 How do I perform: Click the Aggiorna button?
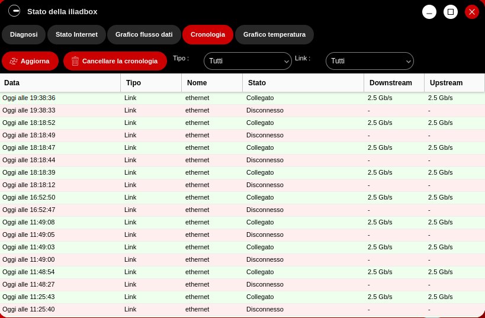pos(30,61)
